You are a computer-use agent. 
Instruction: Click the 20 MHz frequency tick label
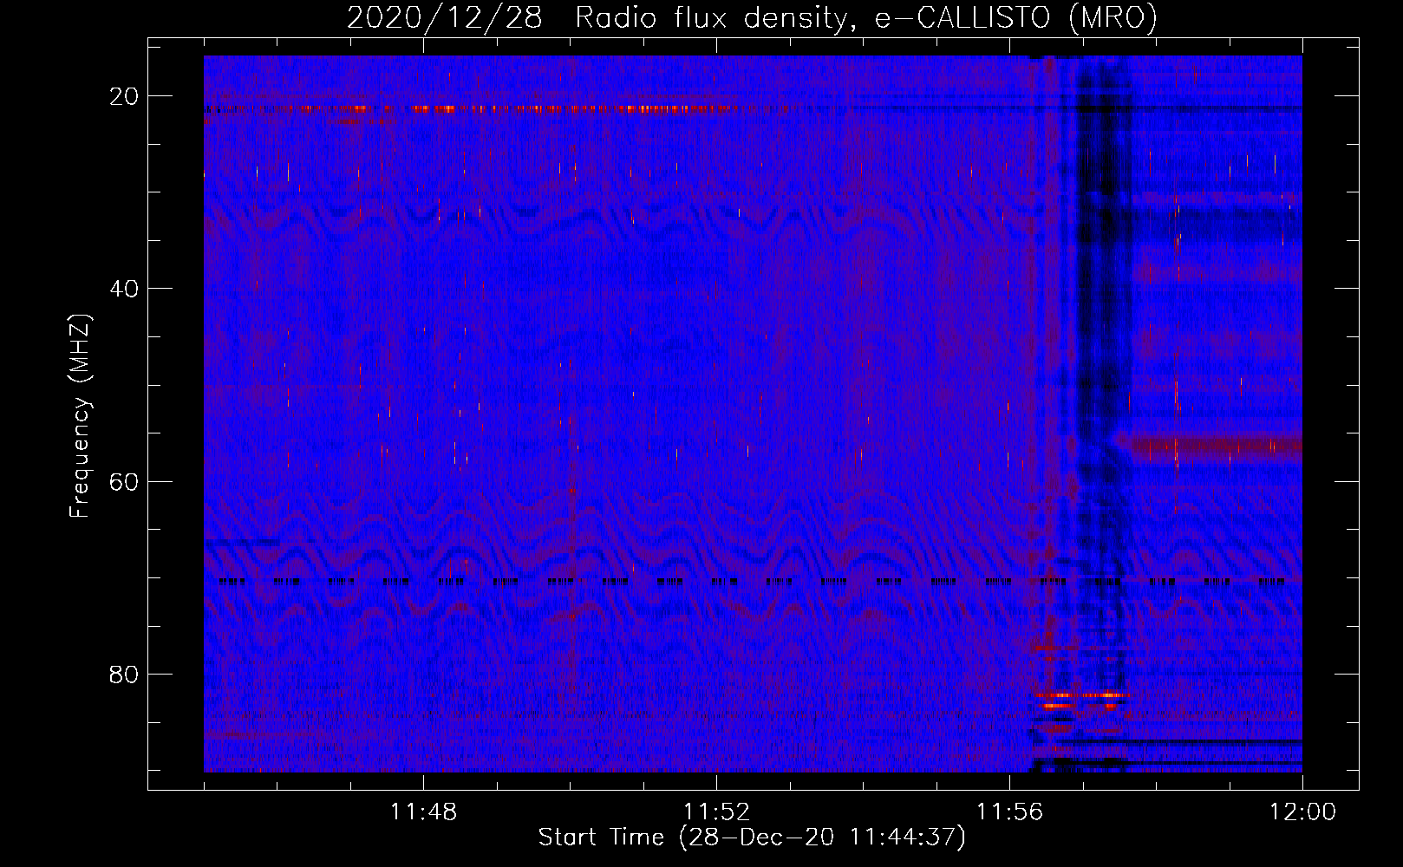(125, 96)
